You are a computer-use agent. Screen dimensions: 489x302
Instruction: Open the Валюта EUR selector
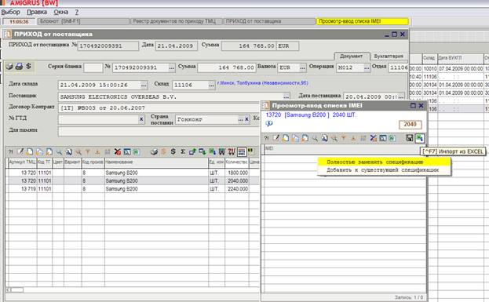tap(302, 67)
